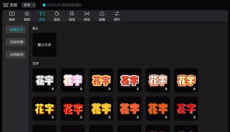Click the 剪映 logo icon
The height and width of the screenshot is (132, 230).
(x=6, y=5)
